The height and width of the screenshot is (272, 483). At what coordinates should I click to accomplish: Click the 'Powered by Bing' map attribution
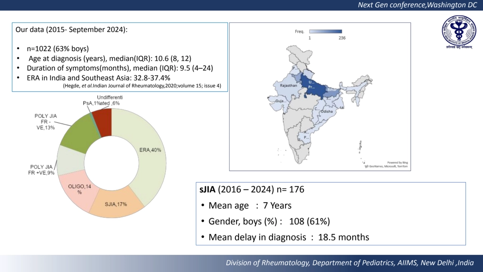point(397,162)
